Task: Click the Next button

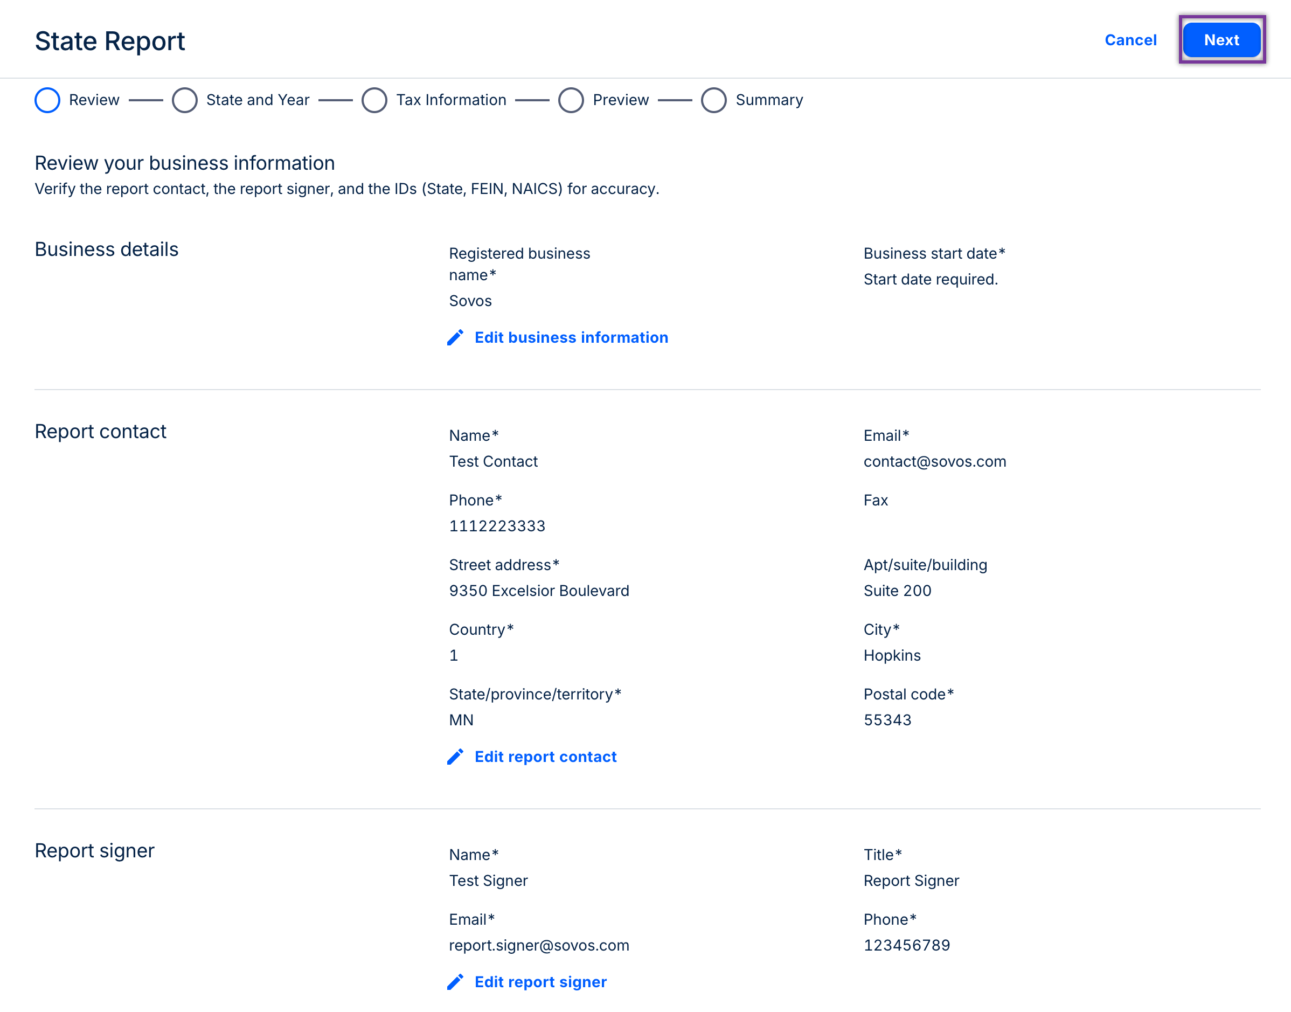Action: (x=1221, y=40)
